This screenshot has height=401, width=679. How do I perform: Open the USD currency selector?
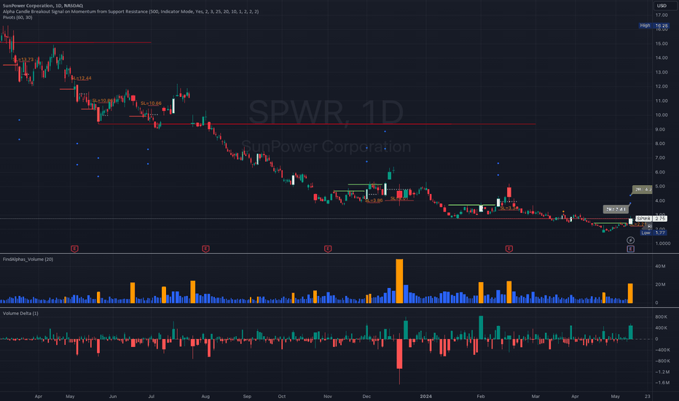point(662,6)
